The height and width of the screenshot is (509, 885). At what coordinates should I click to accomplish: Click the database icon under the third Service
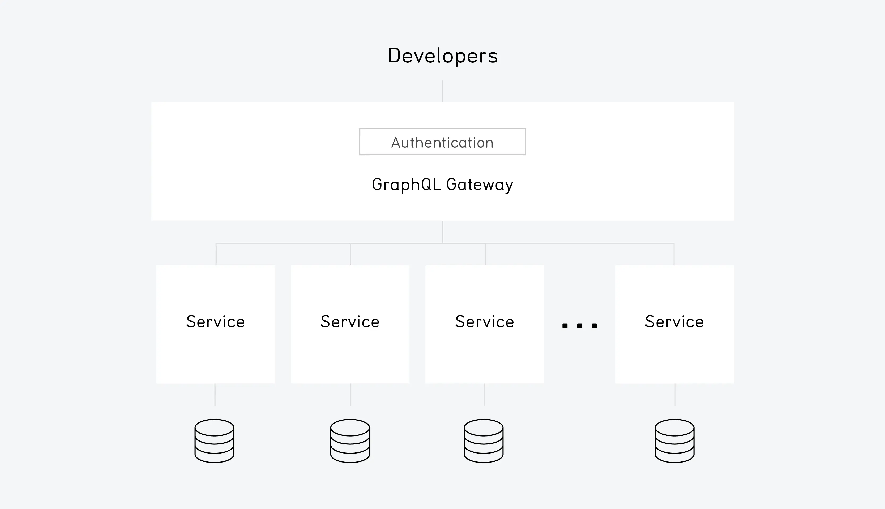coord(484,441)
